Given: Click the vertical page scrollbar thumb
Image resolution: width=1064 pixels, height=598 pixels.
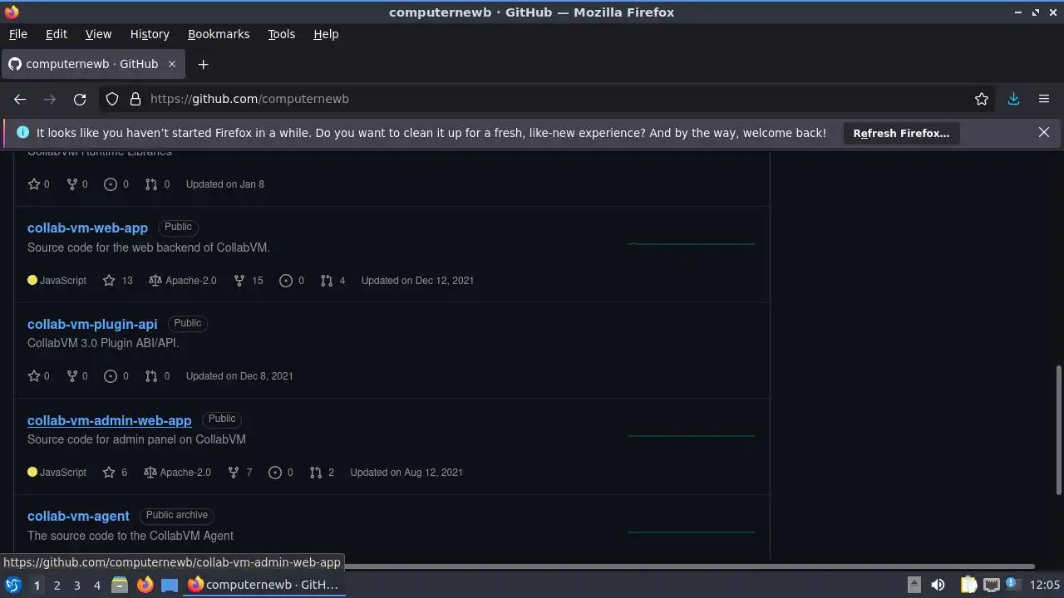Looking at the screenshot, I should click(x=1058, y=429).
